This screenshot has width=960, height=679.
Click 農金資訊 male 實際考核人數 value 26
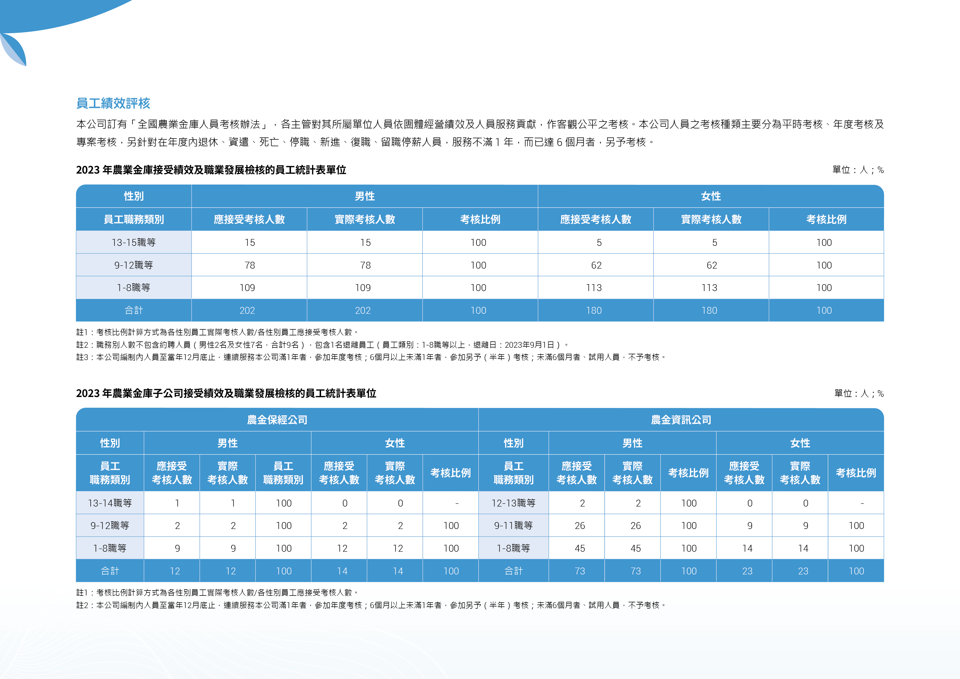[x=635, y=526]
